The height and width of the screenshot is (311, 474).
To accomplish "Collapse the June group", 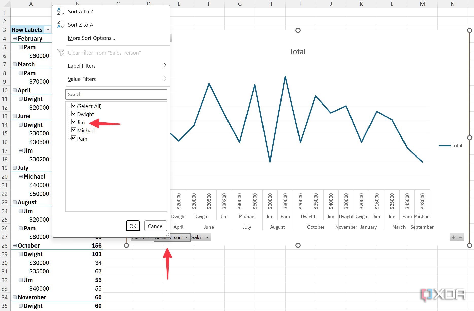I will [x=15, y=116].
